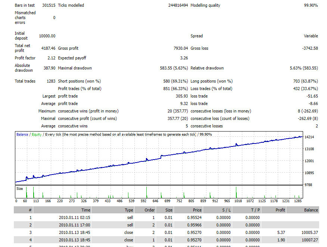Image resolution: width=327 pixels, height=247 pixels.
Task: Click the Balance legend label in chart
Action: tap(22, 135)
